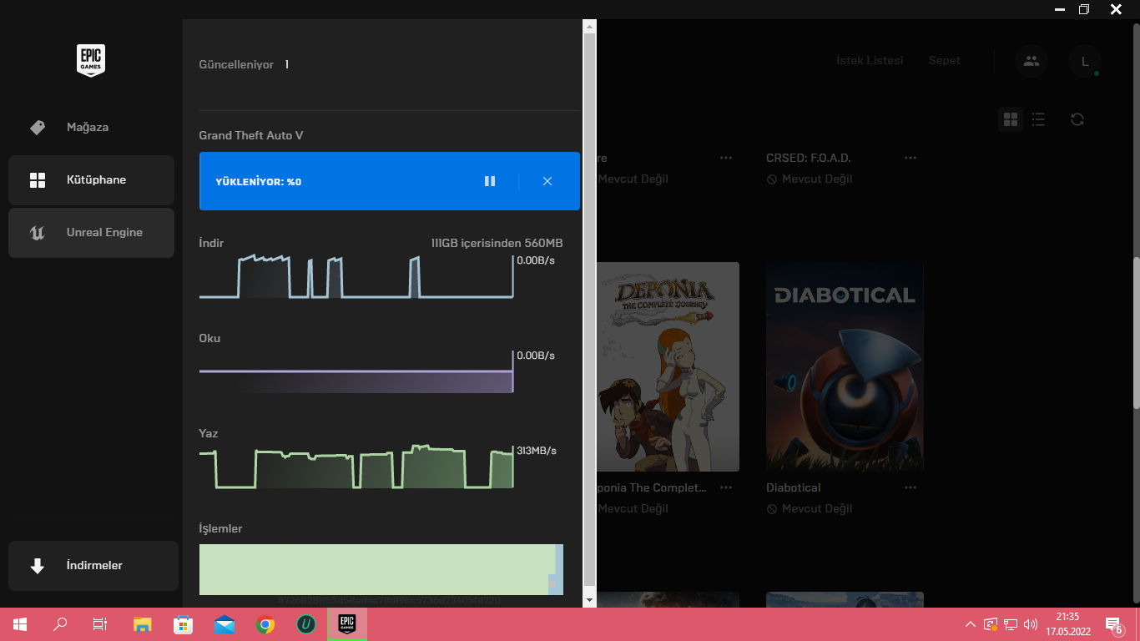
Task: Open Sepet cart
Action: [944, 61]
